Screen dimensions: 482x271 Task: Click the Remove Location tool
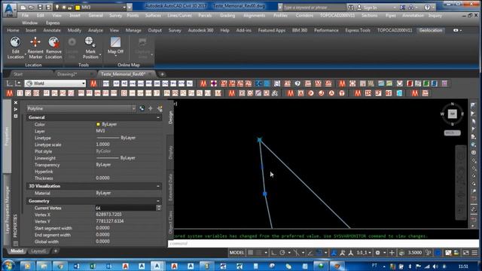point(53,48)
